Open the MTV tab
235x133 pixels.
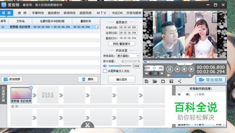point(101,13)
